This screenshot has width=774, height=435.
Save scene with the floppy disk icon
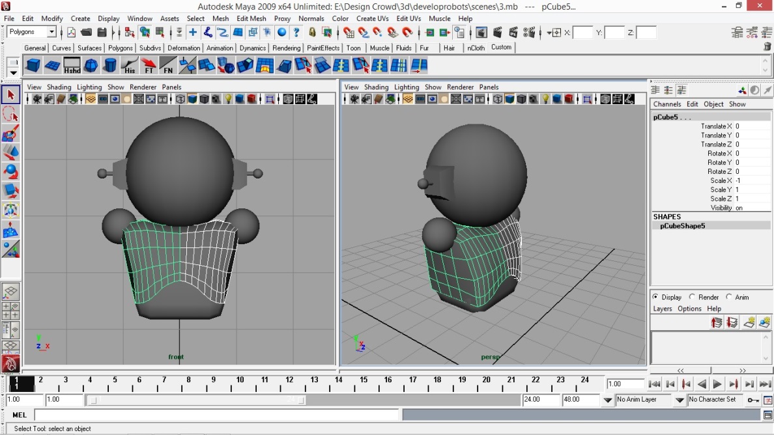[102, 33]
